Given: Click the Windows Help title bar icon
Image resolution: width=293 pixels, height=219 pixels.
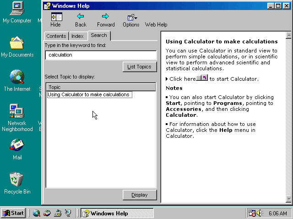Looking at the screenshot, I should 47,6.
